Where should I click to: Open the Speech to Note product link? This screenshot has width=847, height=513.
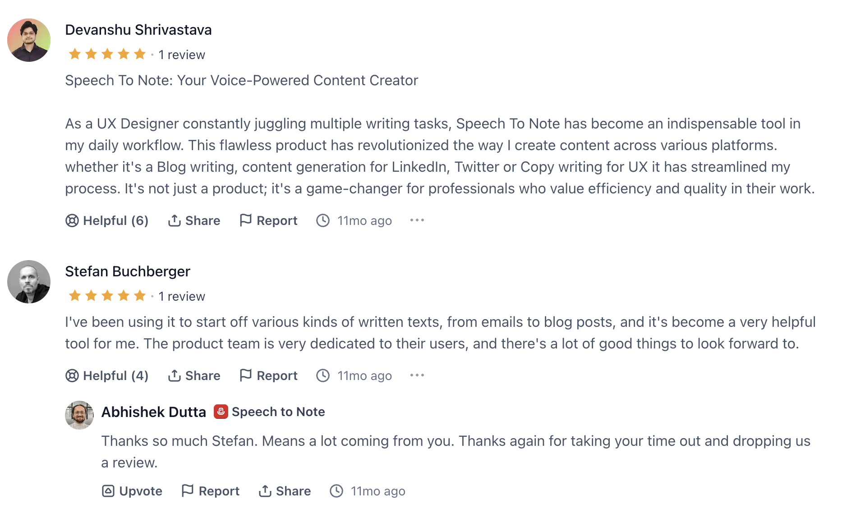pyautogui.click(x=278, y=412)
